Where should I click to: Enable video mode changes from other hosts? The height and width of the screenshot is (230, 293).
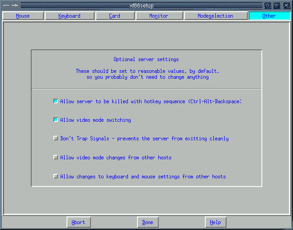point(56,158)
